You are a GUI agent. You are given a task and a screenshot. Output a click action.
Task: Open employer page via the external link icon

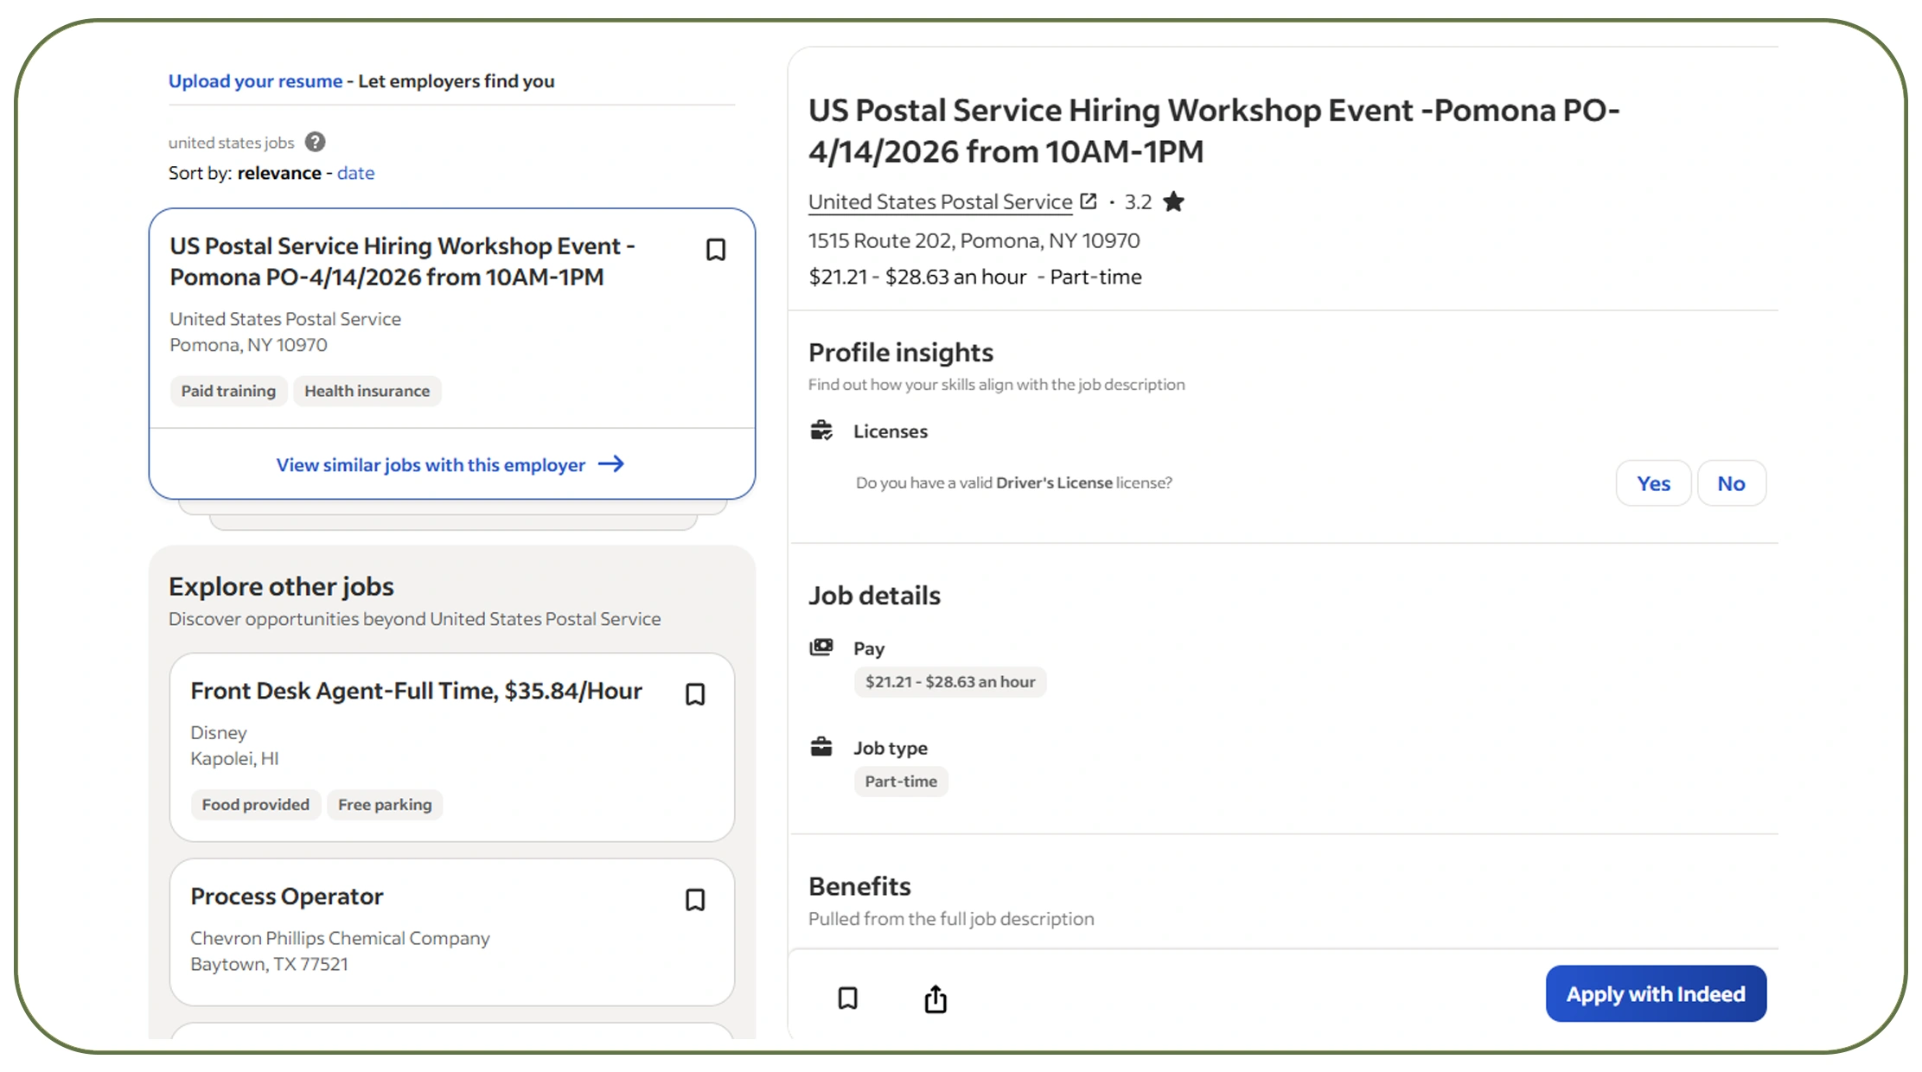pos(1088,201)
